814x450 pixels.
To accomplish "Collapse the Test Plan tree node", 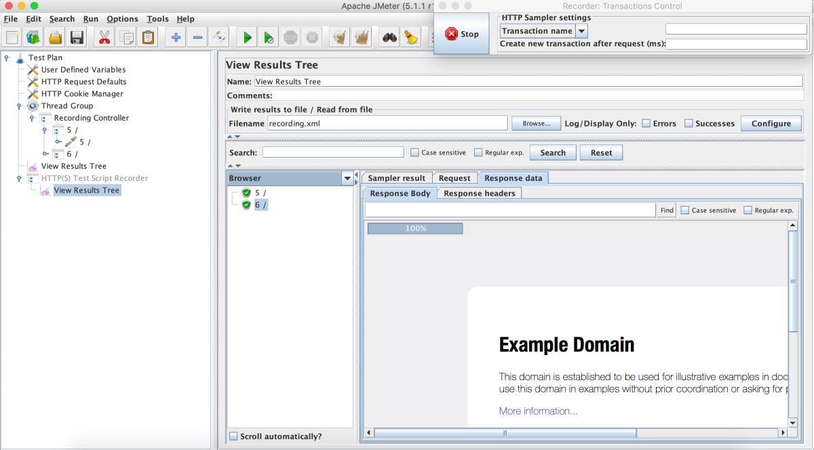I will [7, 58].
